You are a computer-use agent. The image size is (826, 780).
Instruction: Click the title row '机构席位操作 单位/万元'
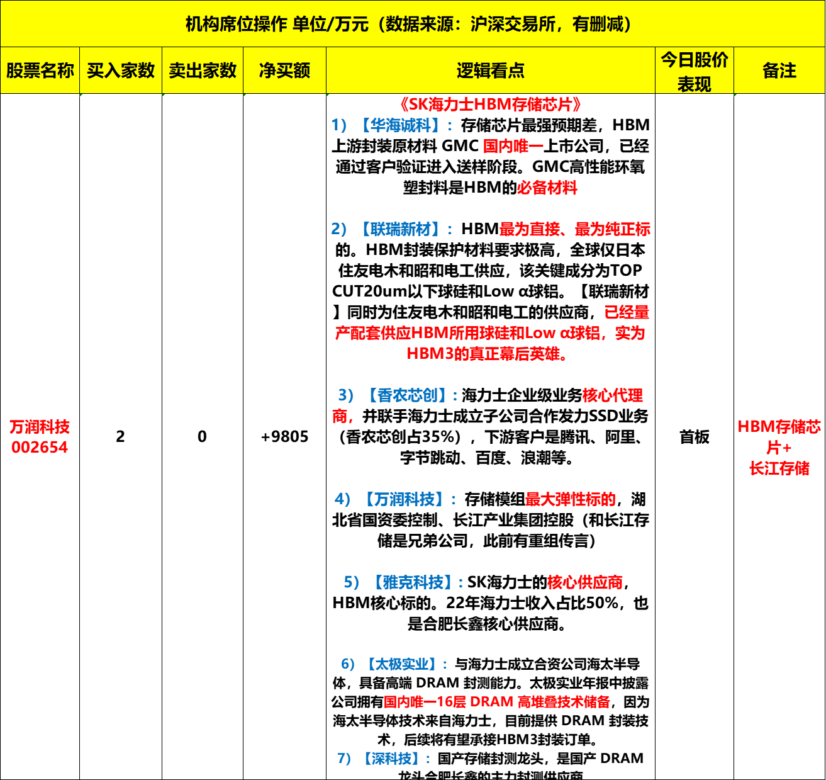click(413, 24)
